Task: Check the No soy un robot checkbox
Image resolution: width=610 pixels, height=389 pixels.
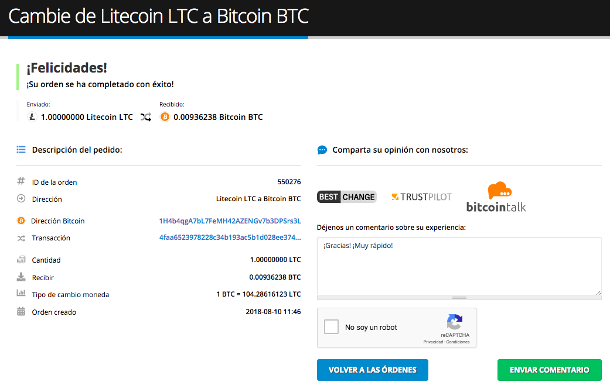Action: [x=332, y=327]
